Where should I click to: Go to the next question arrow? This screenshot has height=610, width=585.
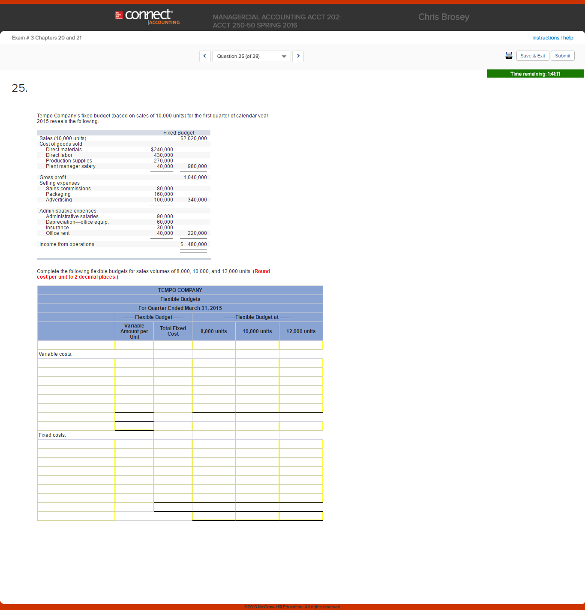[298, 56]
